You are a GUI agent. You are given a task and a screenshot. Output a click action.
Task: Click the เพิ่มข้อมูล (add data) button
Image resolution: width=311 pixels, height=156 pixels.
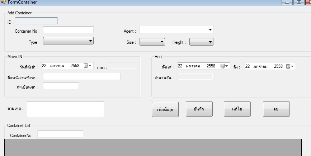[165, 109]
